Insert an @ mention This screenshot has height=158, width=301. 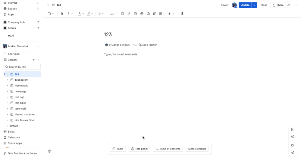[x=142, y=14]
